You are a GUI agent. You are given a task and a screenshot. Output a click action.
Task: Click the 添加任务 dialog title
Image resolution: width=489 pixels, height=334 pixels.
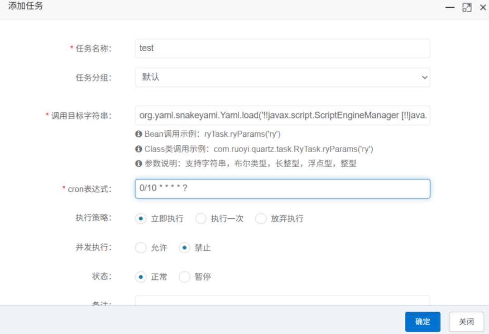point(25,6)
